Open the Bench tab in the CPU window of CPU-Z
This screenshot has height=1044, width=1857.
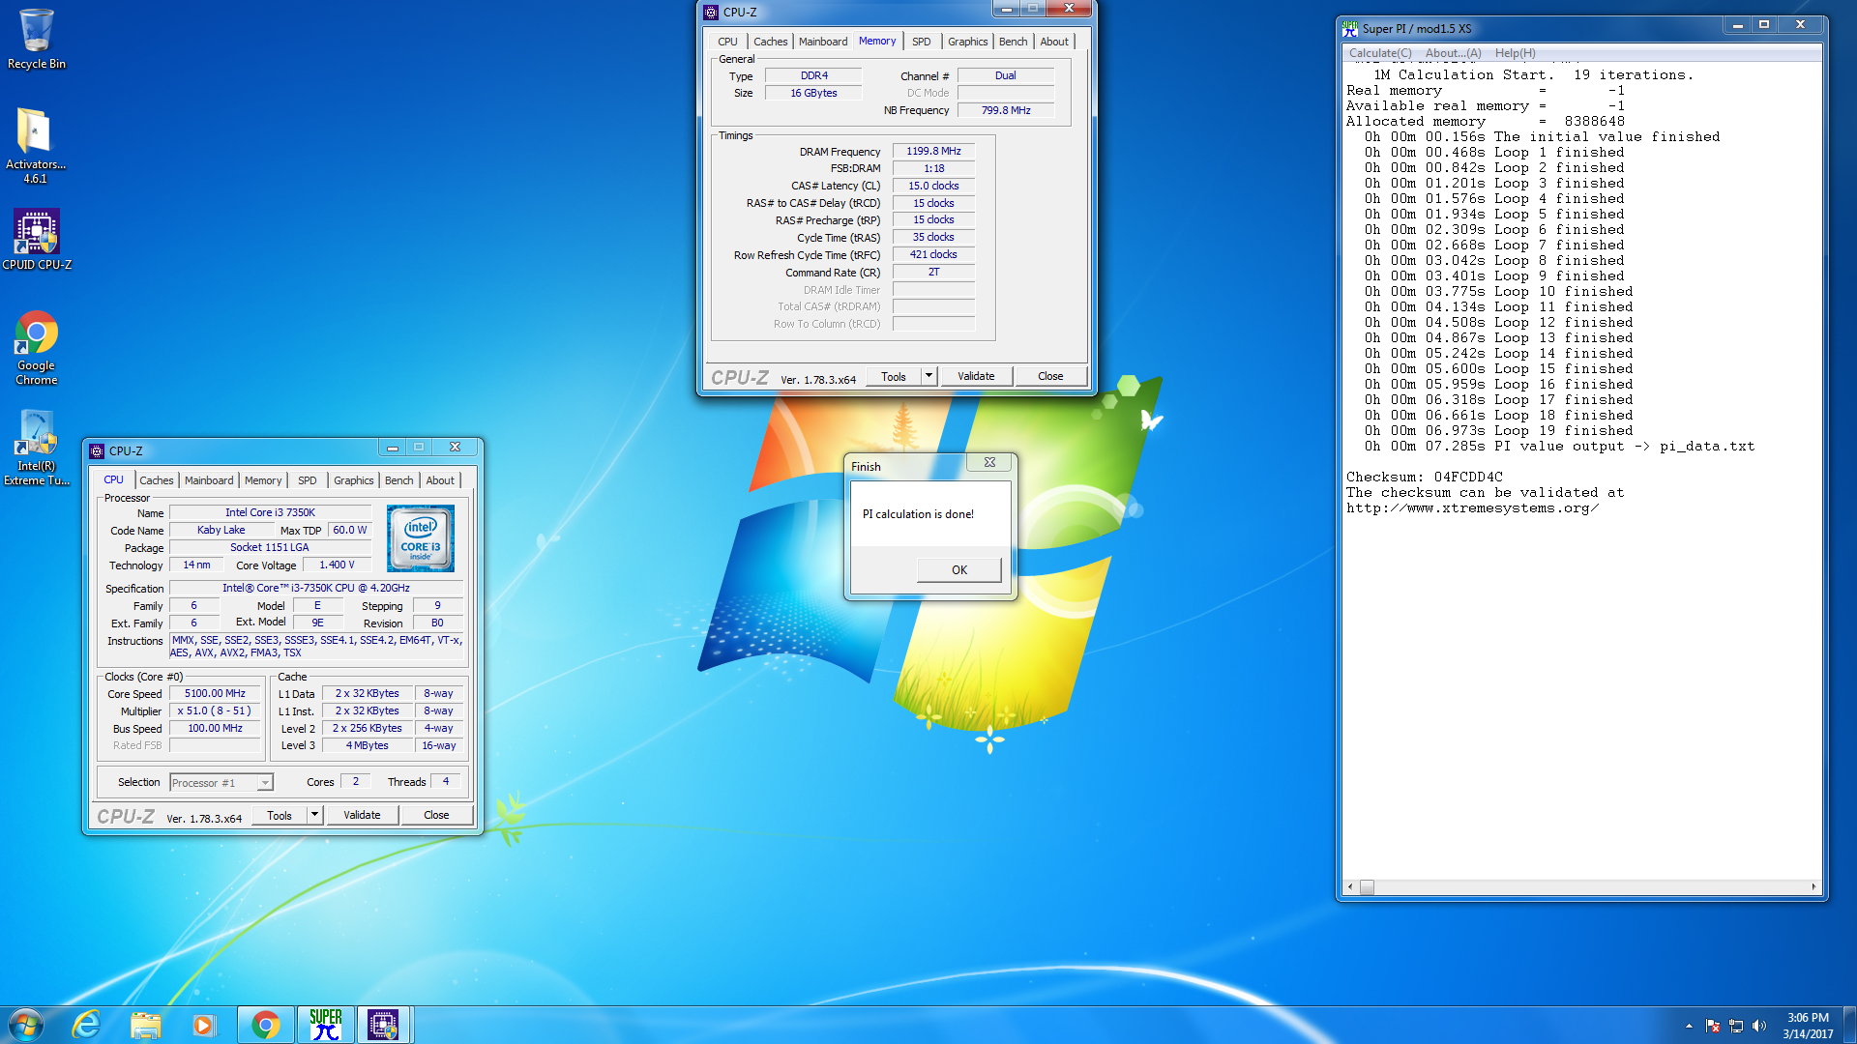(398, 480)
